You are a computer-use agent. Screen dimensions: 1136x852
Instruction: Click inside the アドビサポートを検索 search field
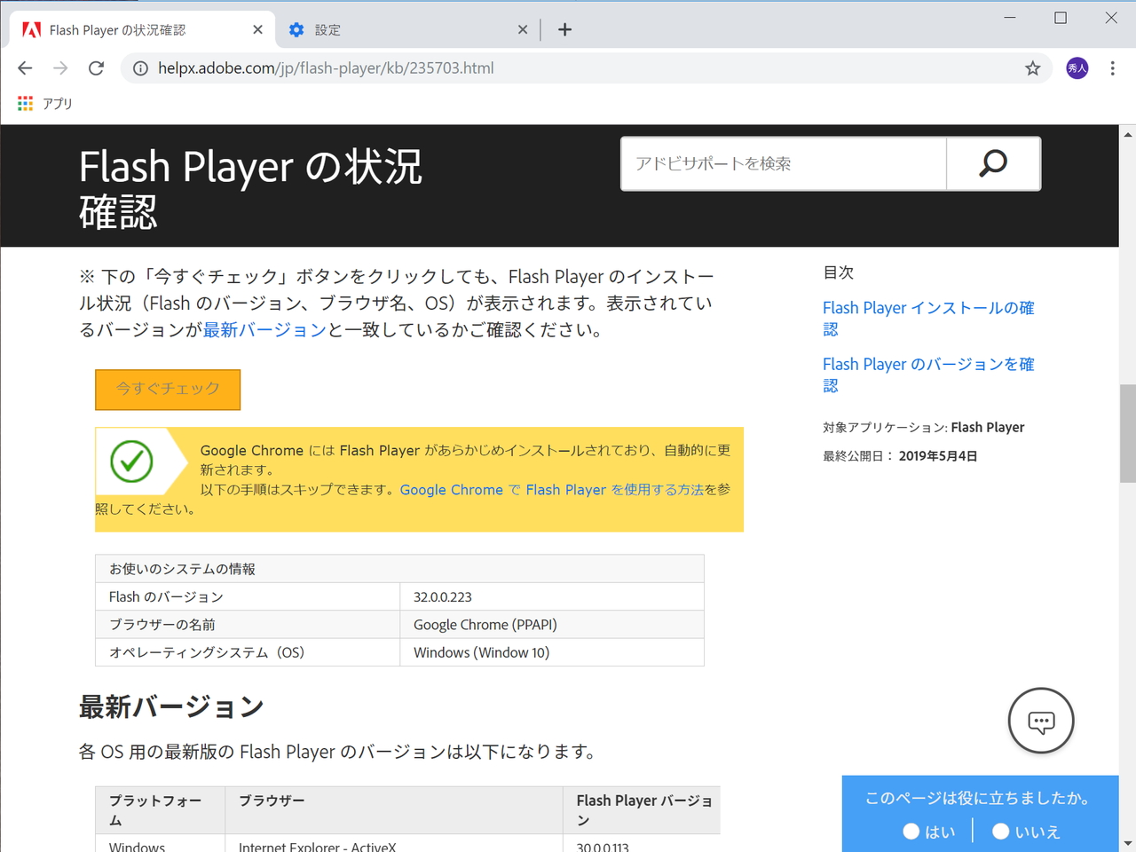click(x=781, y=163)
